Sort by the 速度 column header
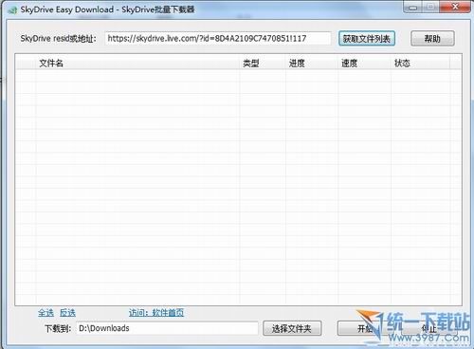The height and width of the screenshot is (349, 474). [x=364, y=64]
